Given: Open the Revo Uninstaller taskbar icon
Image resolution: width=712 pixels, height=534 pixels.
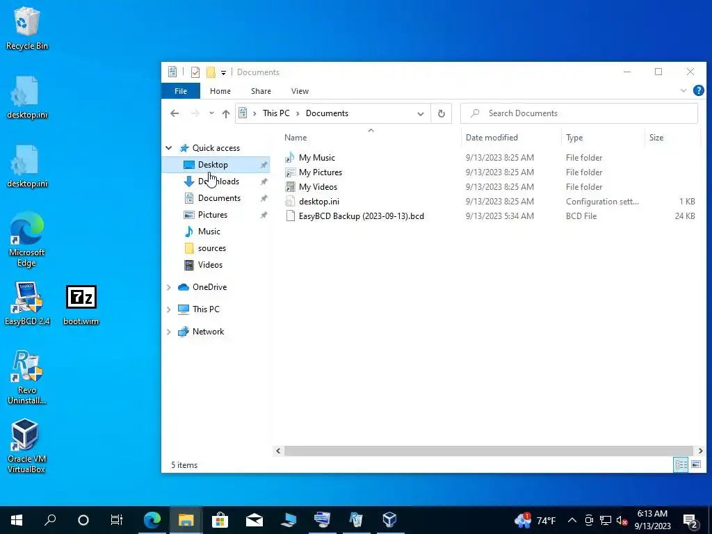Looking at the screenshot, I should click(356, 520).
